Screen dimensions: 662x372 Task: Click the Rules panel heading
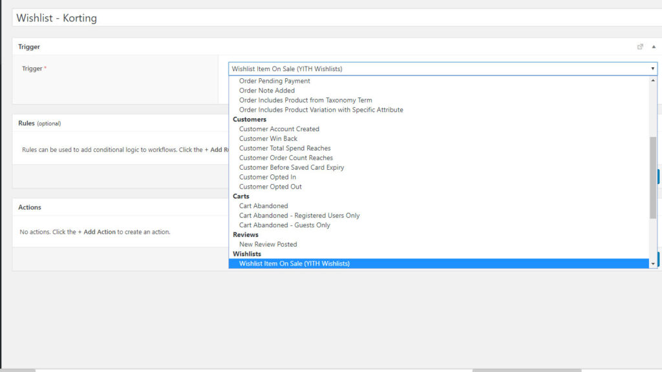(39, 123)
